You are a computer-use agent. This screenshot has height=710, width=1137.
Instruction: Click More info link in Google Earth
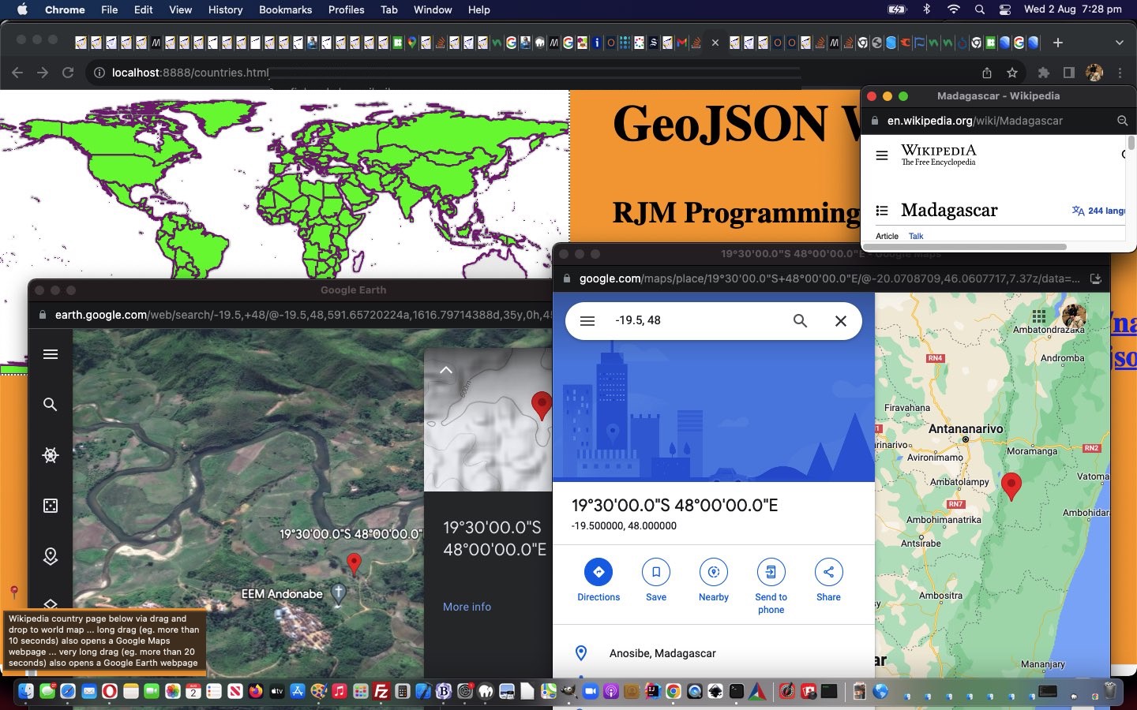pos(467,607)
